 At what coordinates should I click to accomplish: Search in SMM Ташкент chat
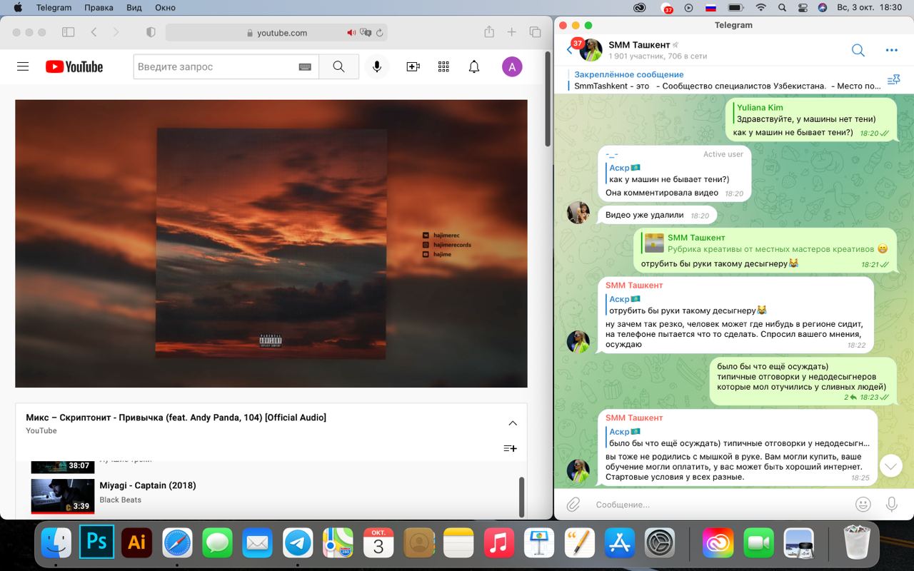coord(858,50)
